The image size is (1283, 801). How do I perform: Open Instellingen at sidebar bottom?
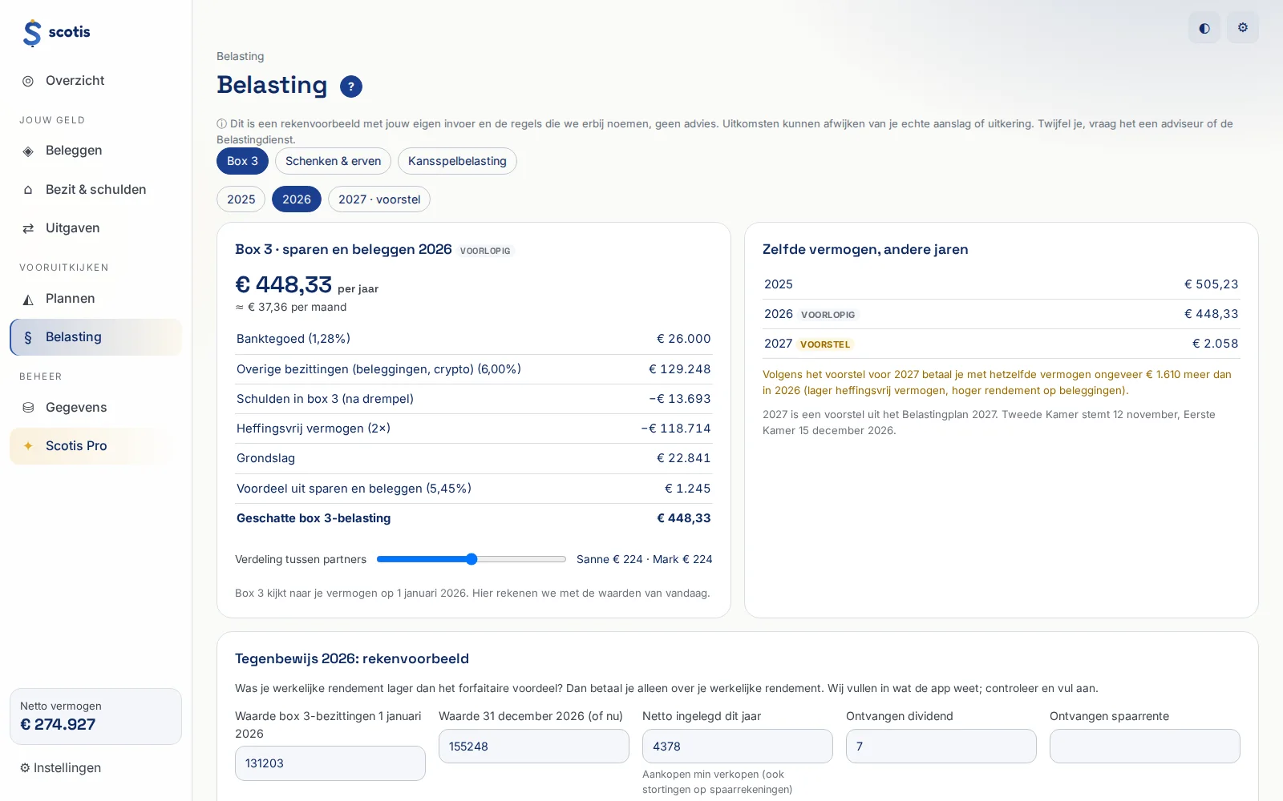tap(61, 768)
